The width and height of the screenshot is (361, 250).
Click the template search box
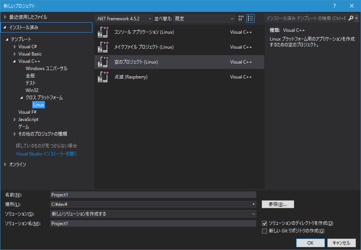tap(306, 18)
